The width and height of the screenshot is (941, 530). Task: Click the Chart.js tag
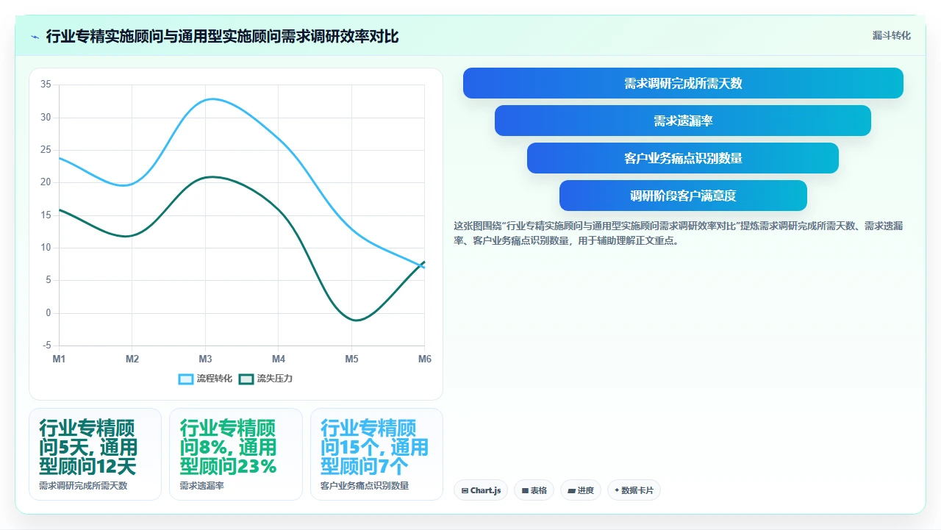pos(481,490)
